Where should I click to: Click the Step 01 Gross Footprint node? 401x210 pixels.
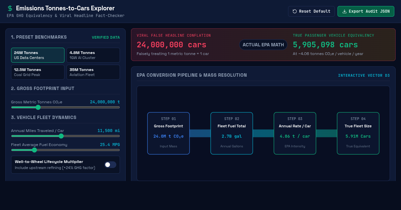point(168,133)
